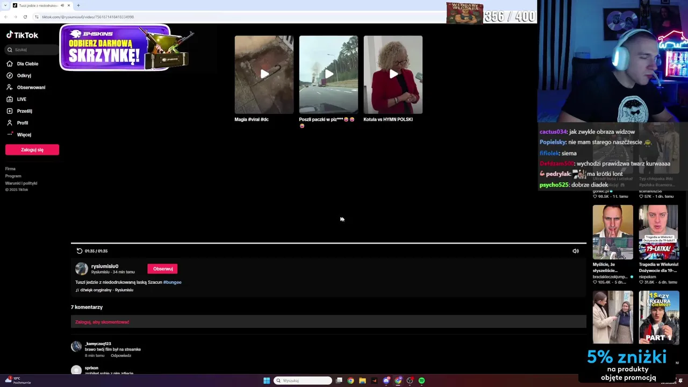The width and height of the screenshot is (688, 387).
Task: Expand the browser tab search dropdown
Action: [5, 5]
